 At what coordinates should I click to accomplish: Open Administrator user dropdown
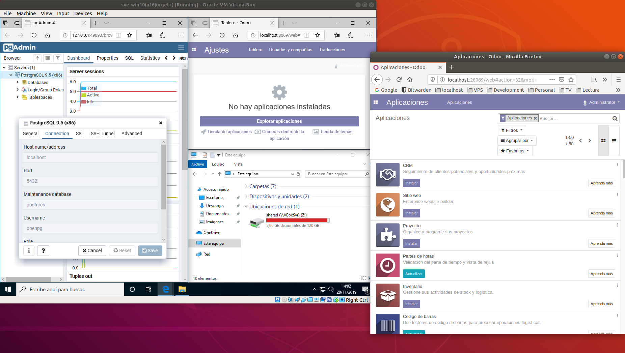coord(601,102)
